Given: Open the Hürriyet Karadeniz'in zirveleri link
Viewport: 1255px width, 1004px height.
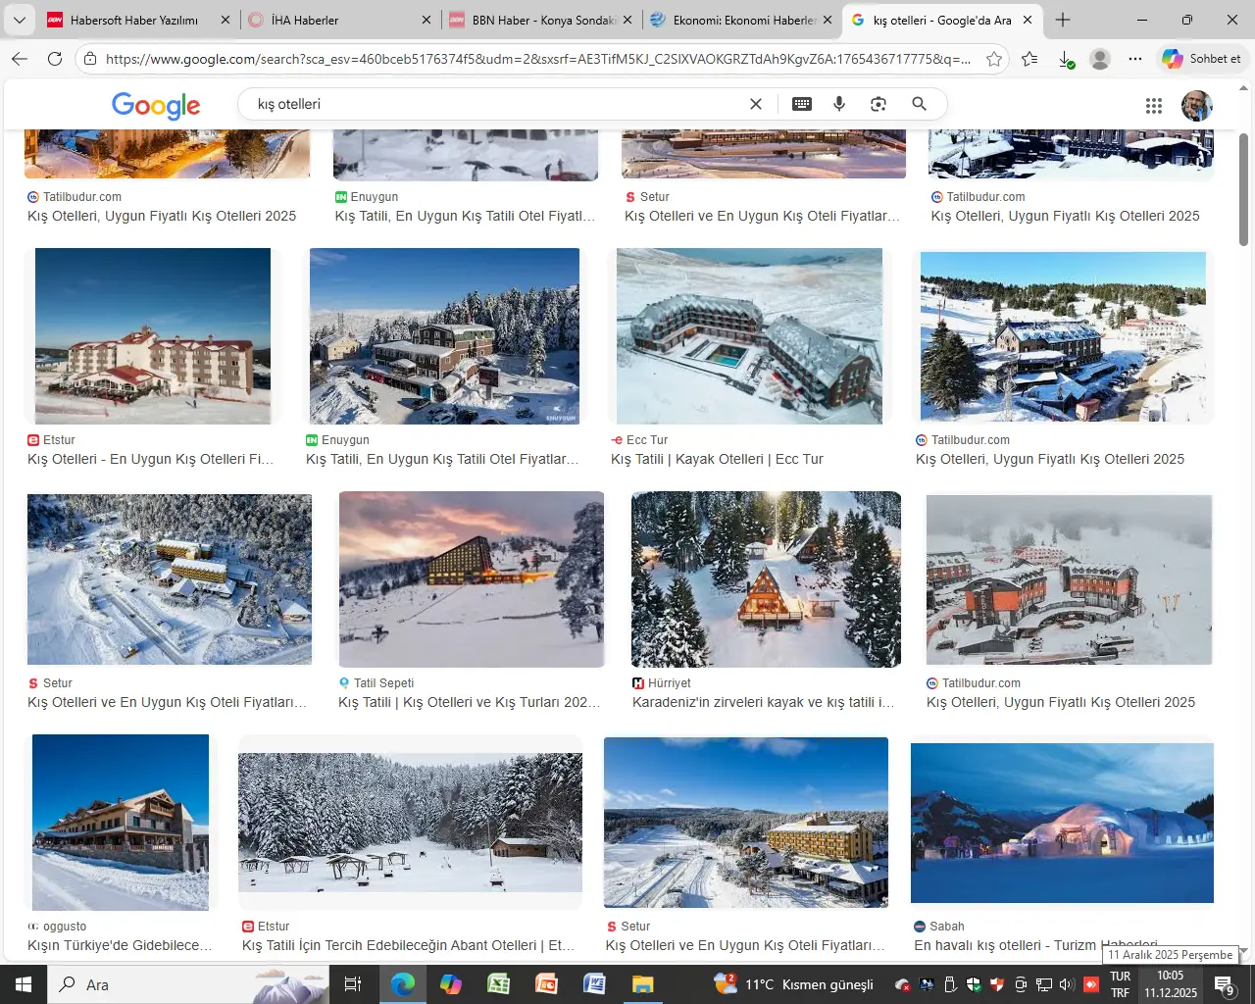Looking at the screenshot, I should [763, 702].
